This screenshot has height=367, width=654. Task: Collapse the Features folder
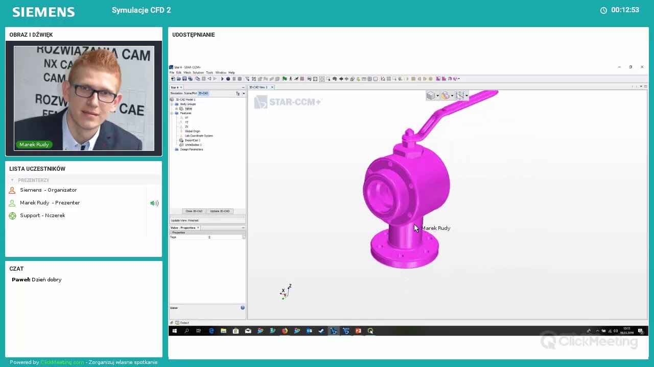(172, 113)
